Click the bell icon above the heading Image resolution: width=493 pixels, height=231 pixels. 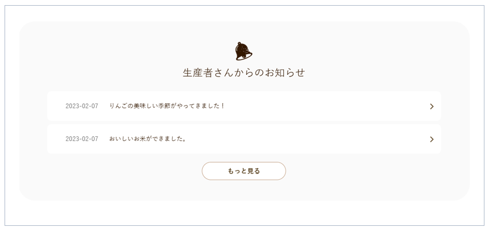[243, 51]
